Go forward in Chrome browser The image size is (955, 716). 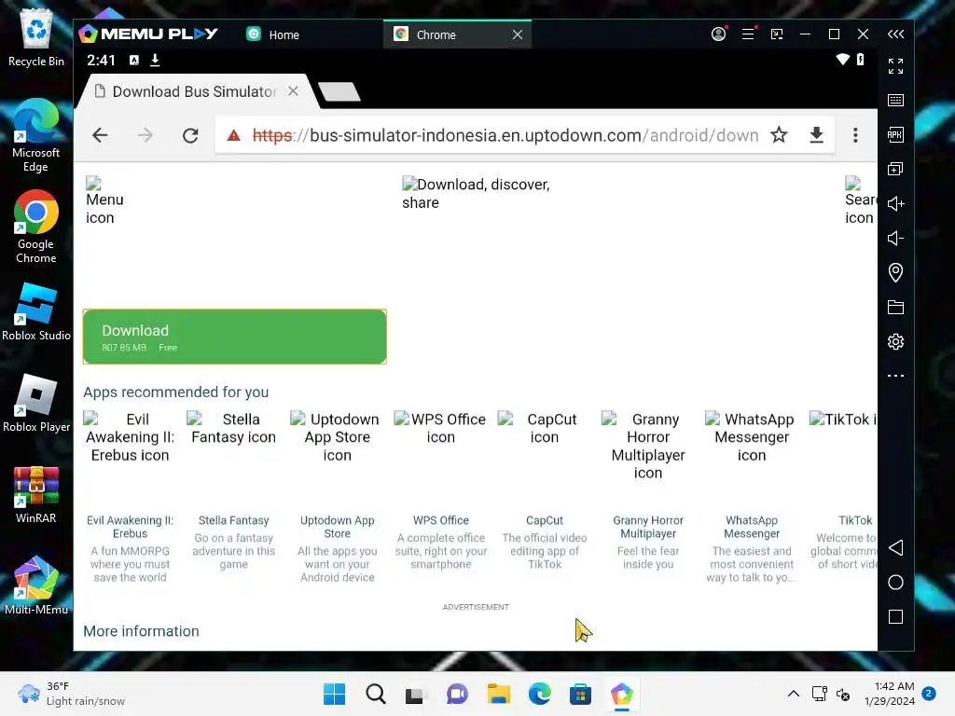tap(145, 135)
